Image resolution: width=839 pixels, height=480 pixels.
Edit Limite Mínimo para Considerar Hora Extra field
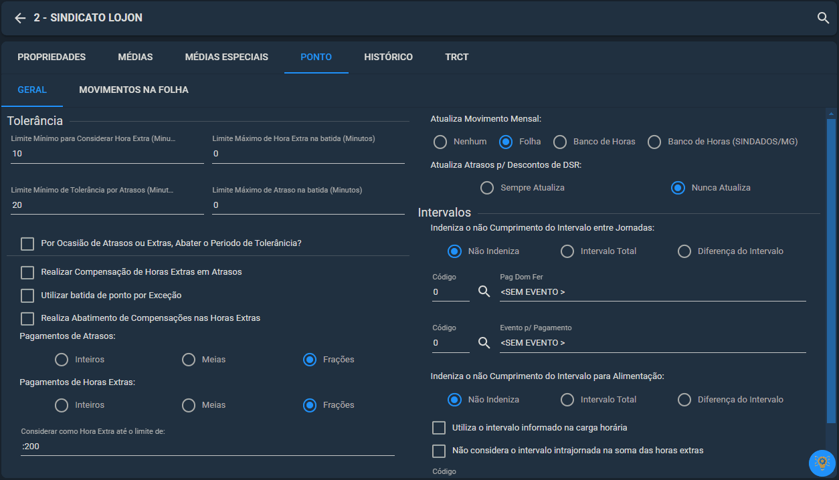coord(107,154)
